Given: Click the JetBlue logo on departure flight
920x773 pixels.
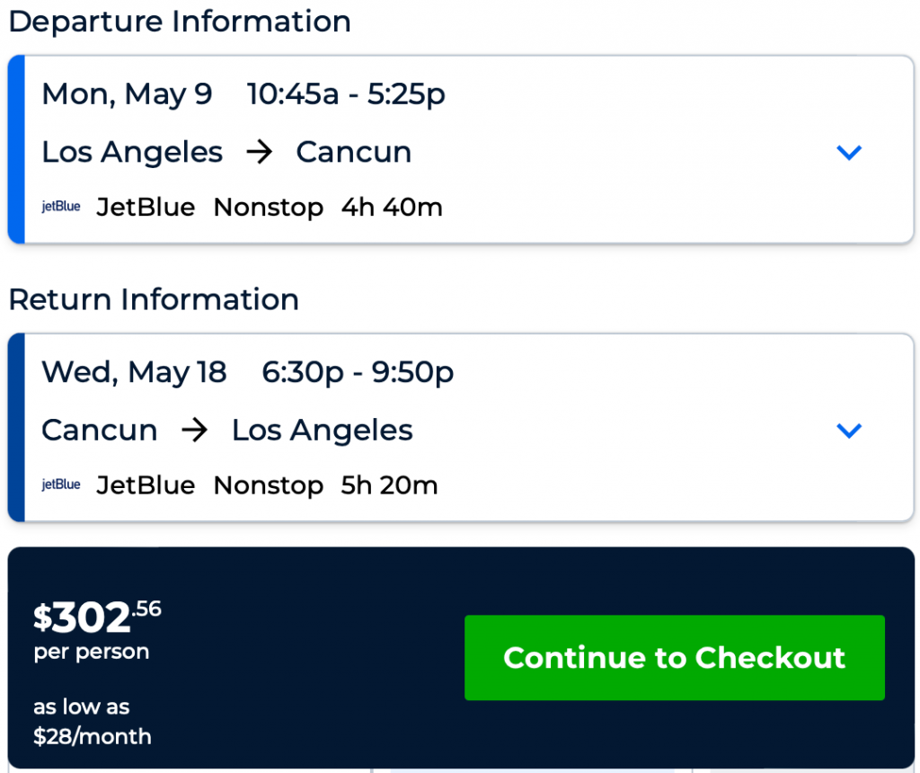Looking at the screenshot, I should pyautogui.click(x=61, y=207).
